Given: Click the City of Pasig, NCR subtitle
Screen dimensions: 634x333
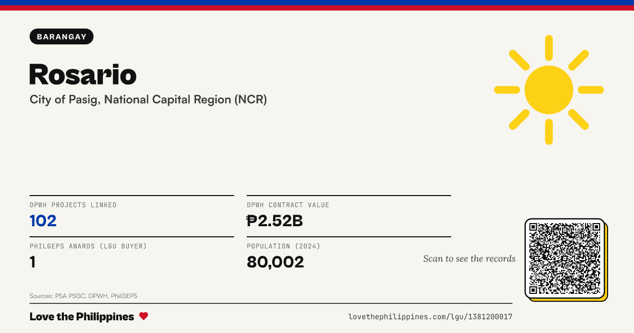Looking at the screenshot, I should coord(148,99).
